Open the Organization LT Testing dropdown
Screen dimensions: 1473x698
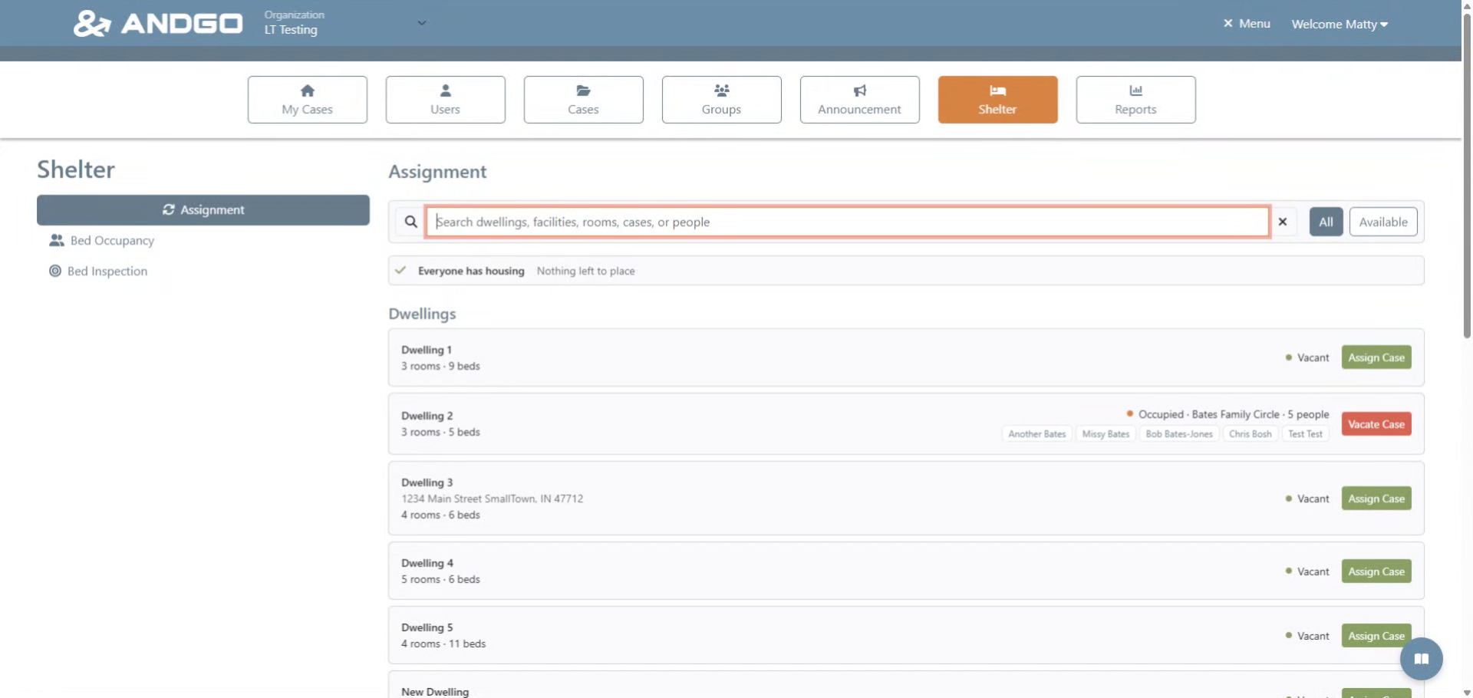(345, 23)
